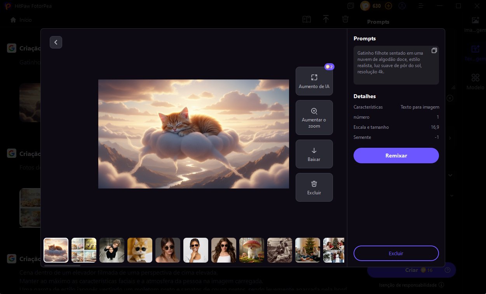Click the thumbnail strip horizontal scrollbar
Viewport: 486px width, 294px height.
click(x=62, y=266)
